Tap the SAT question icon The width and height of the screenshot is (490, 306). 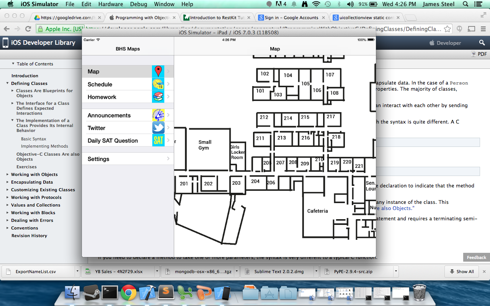(158, 140)
